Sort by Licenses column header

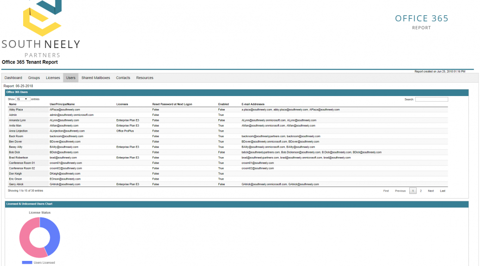click(x=122, y=104)
